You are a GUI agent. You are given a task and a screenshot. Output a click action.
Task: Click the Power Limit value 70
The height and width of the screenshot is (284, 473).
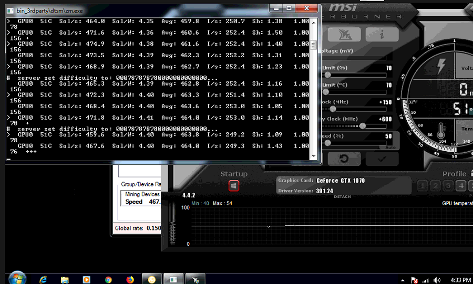tap(389, 68)
